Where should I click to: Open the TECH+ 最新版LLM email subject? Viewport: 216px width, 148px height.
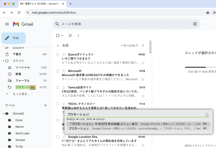[x=100, y=108]
